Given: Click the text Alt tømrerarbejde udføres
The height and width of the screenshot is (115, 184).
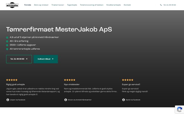Looking at the screenshot, I should pos(25,49).
